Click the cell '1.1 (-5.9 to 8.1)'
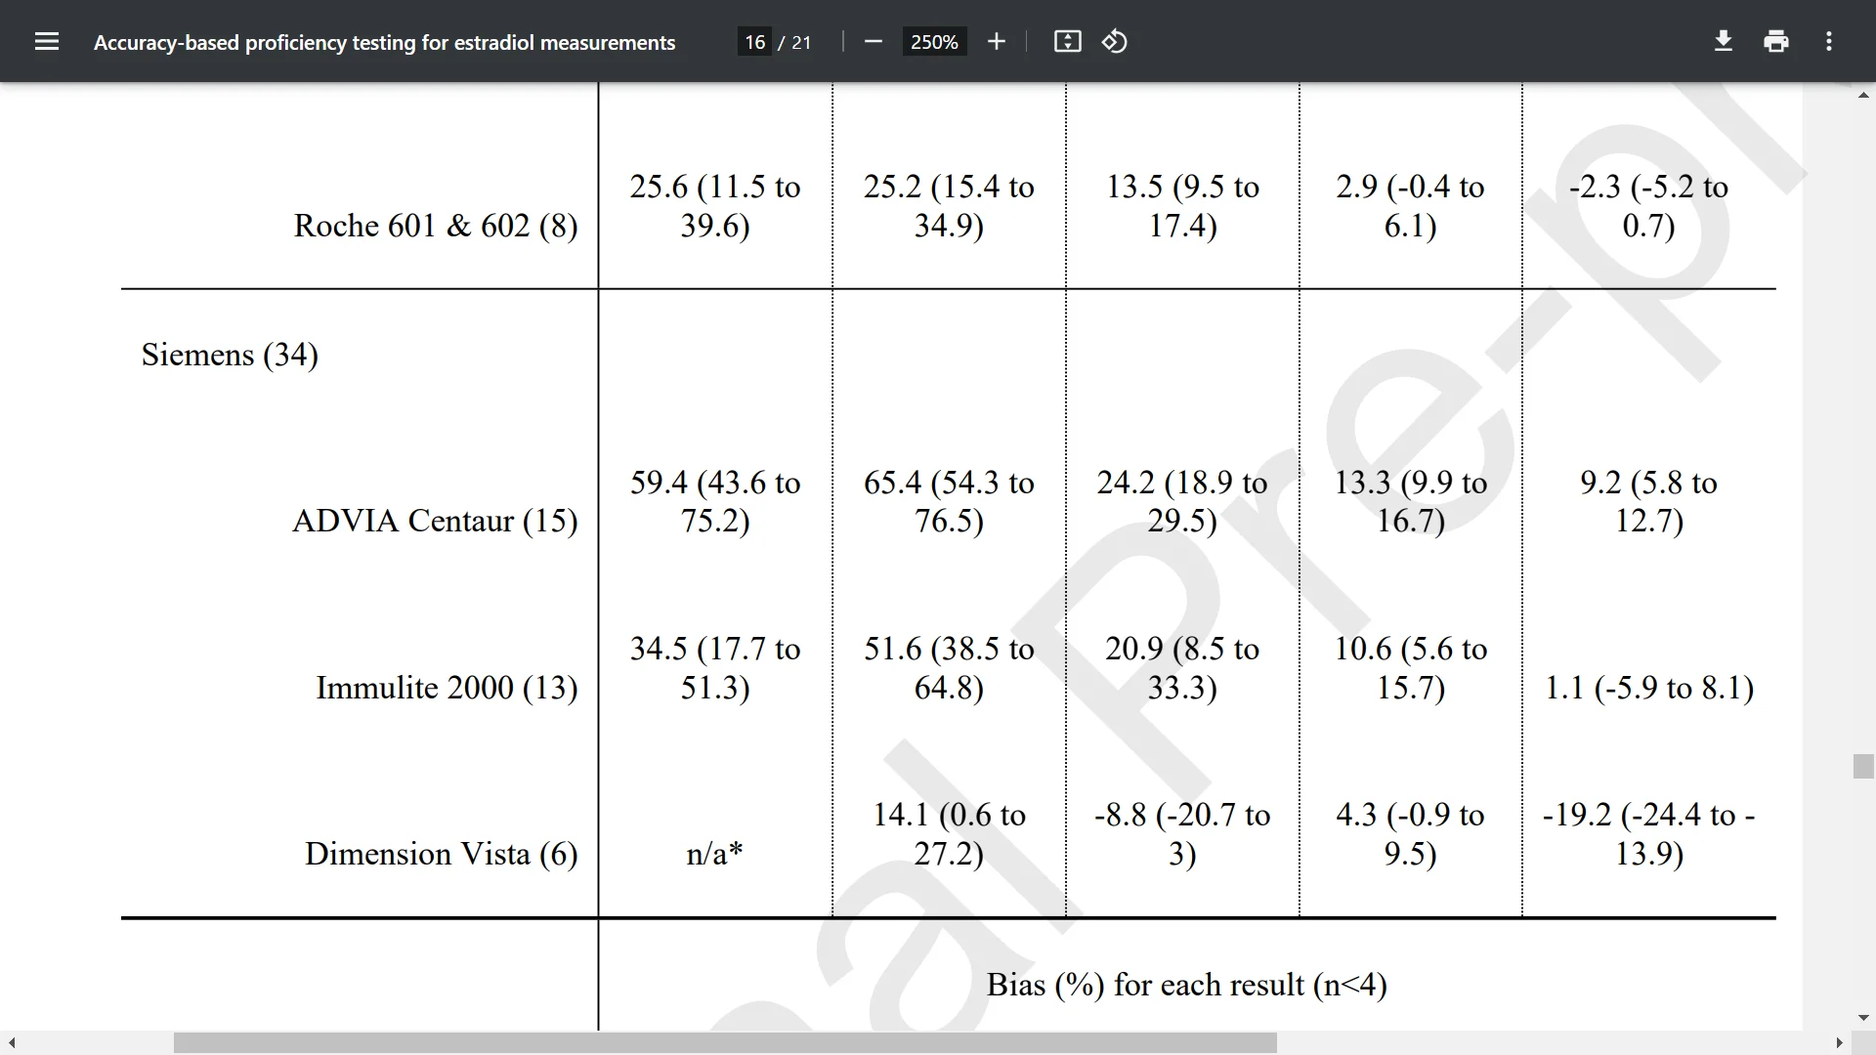This screenshot has width=1876, height=1055. 1648,688
